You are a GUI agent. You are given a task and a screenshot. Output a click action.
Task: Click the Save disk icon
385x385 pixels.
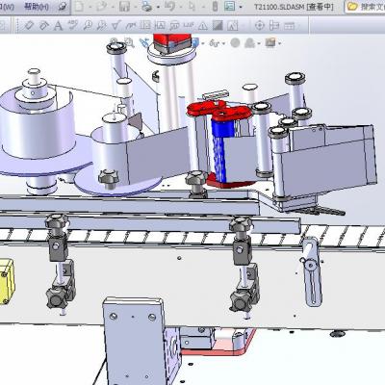point(124,6)
